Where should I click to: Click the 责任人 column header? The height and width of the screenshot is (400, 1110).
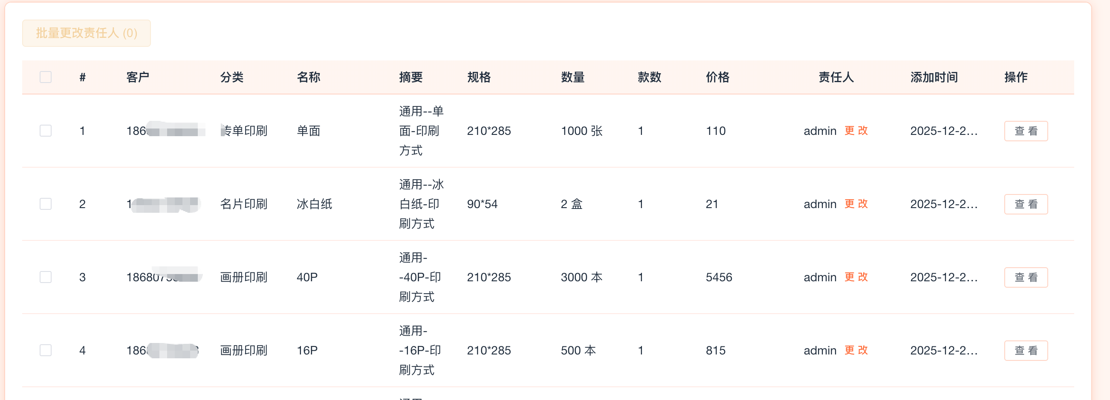(x=836, y=77)
